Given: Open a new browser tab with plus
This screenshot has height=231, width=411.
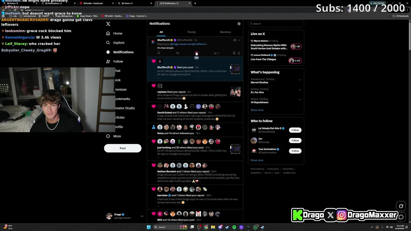Looking at the screenshot, I should (195, 3).
